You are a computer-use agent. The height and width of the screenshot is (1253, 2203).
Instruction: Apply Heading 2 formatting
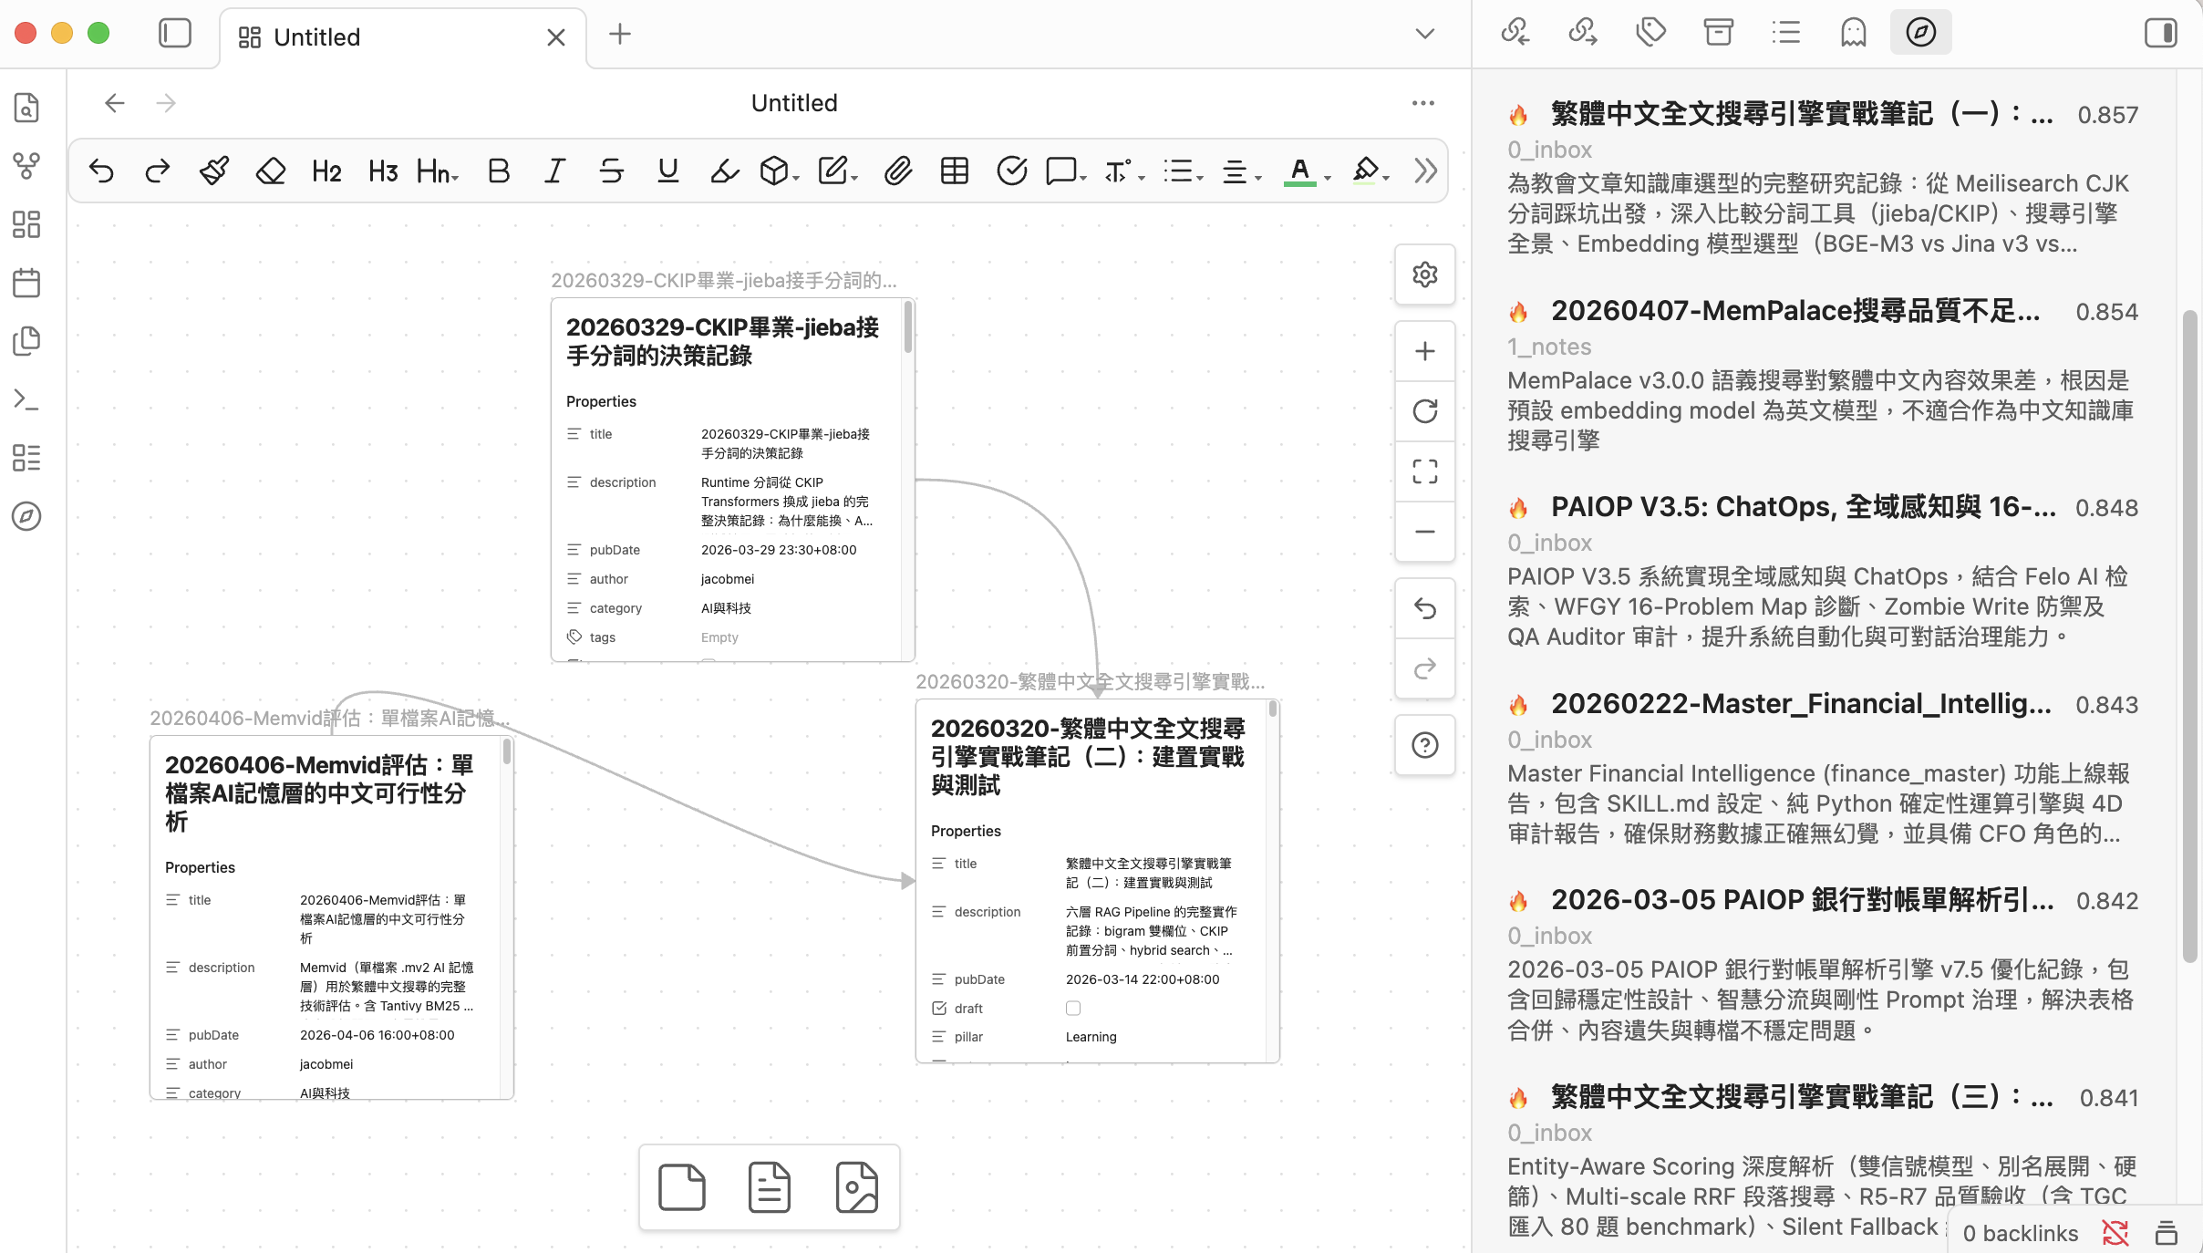click(326, 171)
